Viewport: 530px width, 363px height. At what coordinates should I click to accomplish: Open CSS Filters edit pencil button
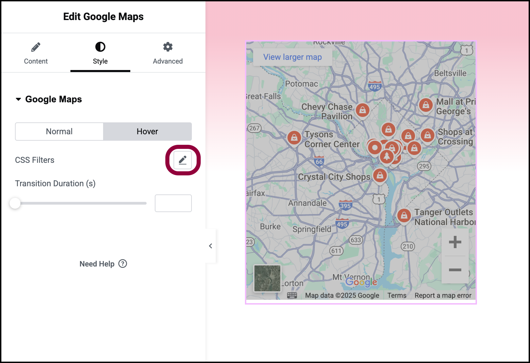(x=183, y=160)
